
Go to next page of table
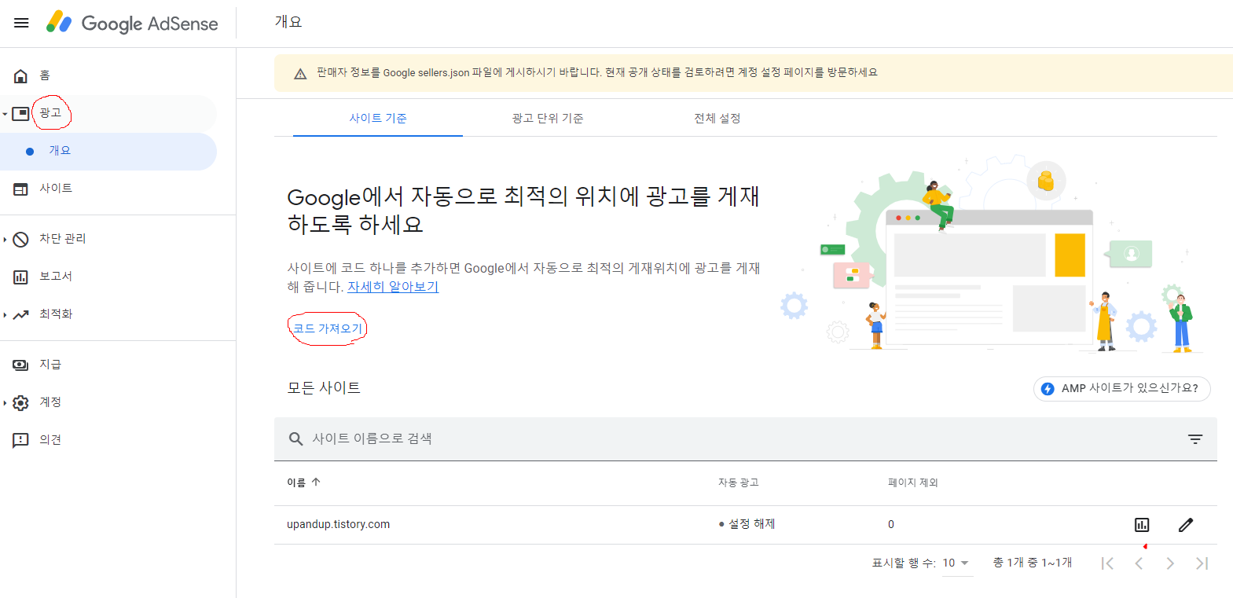click(1170, 563)
